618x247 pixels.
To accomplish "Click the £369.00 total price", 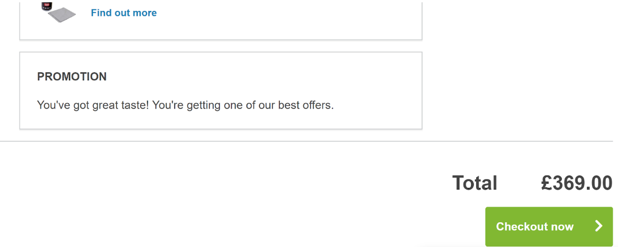I will (576, 183).
